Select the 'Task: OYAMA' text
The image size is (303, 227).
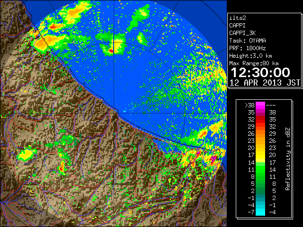[248, 41]
